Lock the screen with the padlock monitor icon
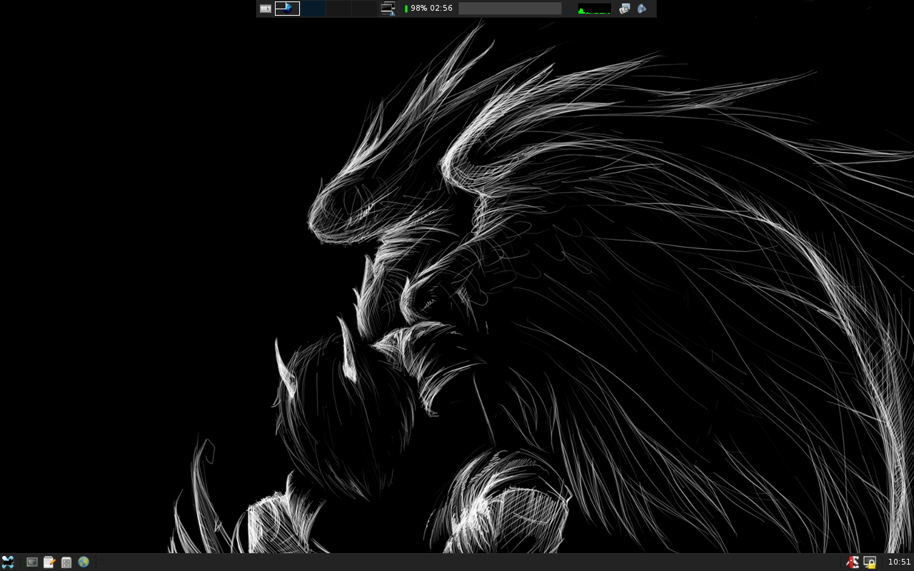The height and width of the screenshot is (571, 914). click(870, 562)
